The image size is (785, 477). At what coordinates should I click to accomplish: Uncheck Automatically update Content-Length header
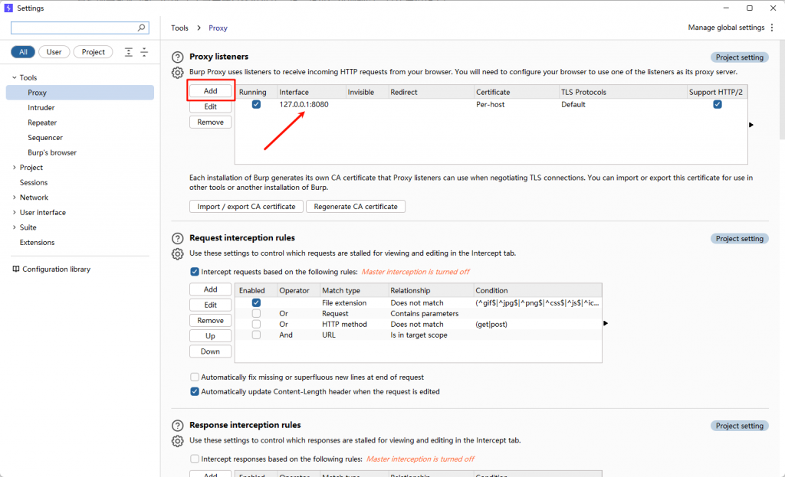click(x=195, y=391)
